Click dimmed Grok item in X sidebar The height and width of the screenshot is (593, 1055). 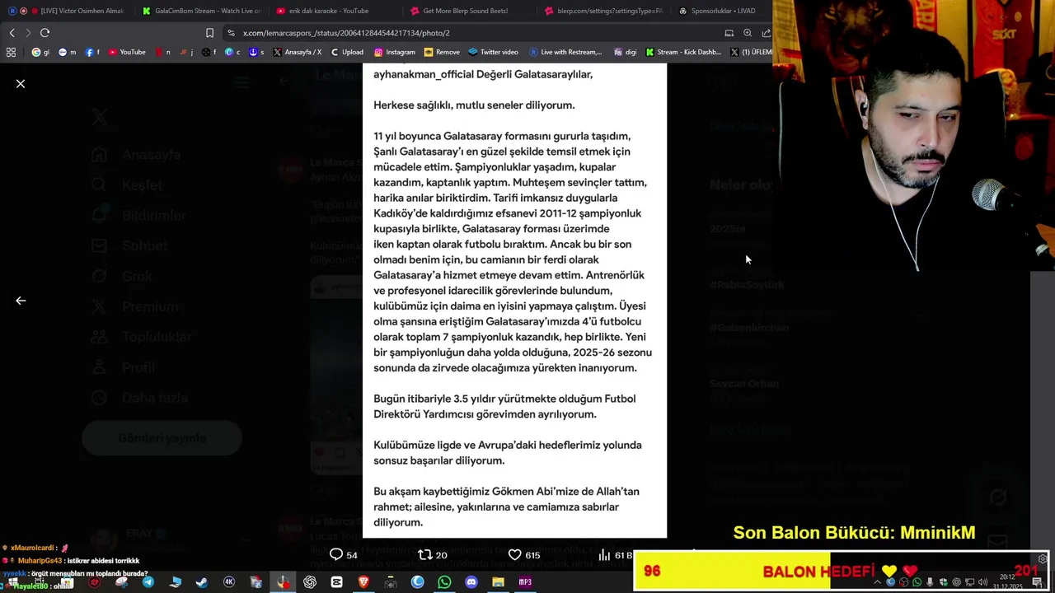pos(123,276)
